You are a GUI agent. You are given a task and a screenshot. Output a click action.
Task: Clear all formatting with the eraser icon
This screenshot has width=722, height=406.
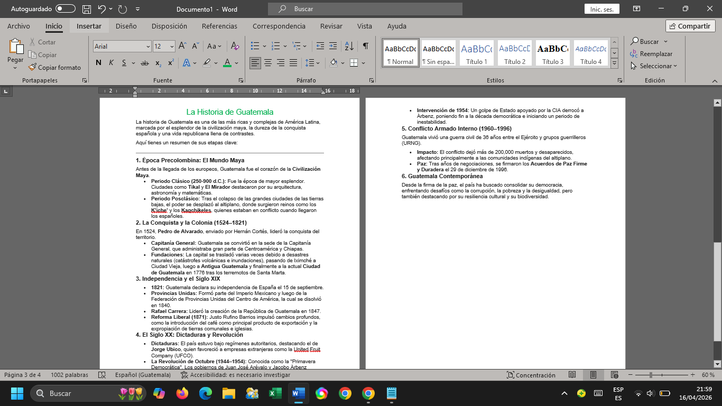tap(236, 47)
